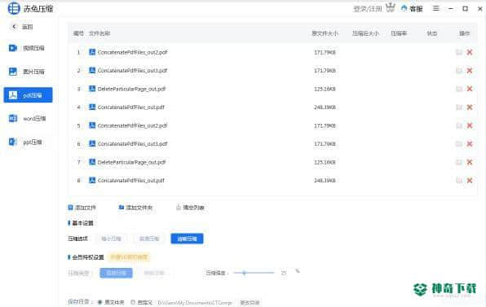The width and height of the screenshot is (486, 307).
Task: Choose the highlighted blue clear-compression mode
Action: point(187,239)
